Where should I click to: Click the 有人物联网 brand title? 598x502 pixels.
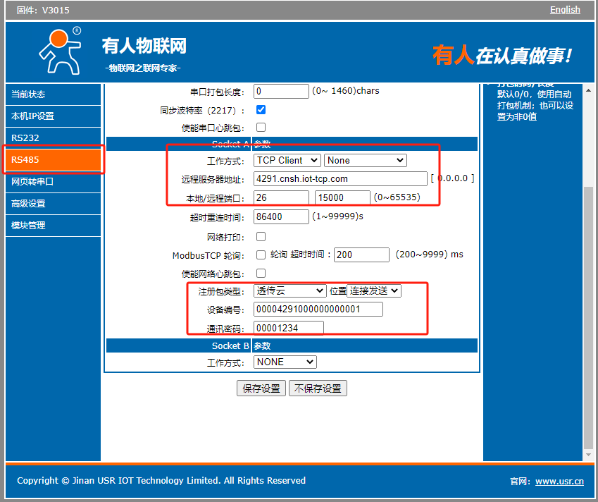[x=144, y=46]
